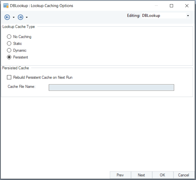Maximize the DBLookup dialog window

click(x=171, y=5)
